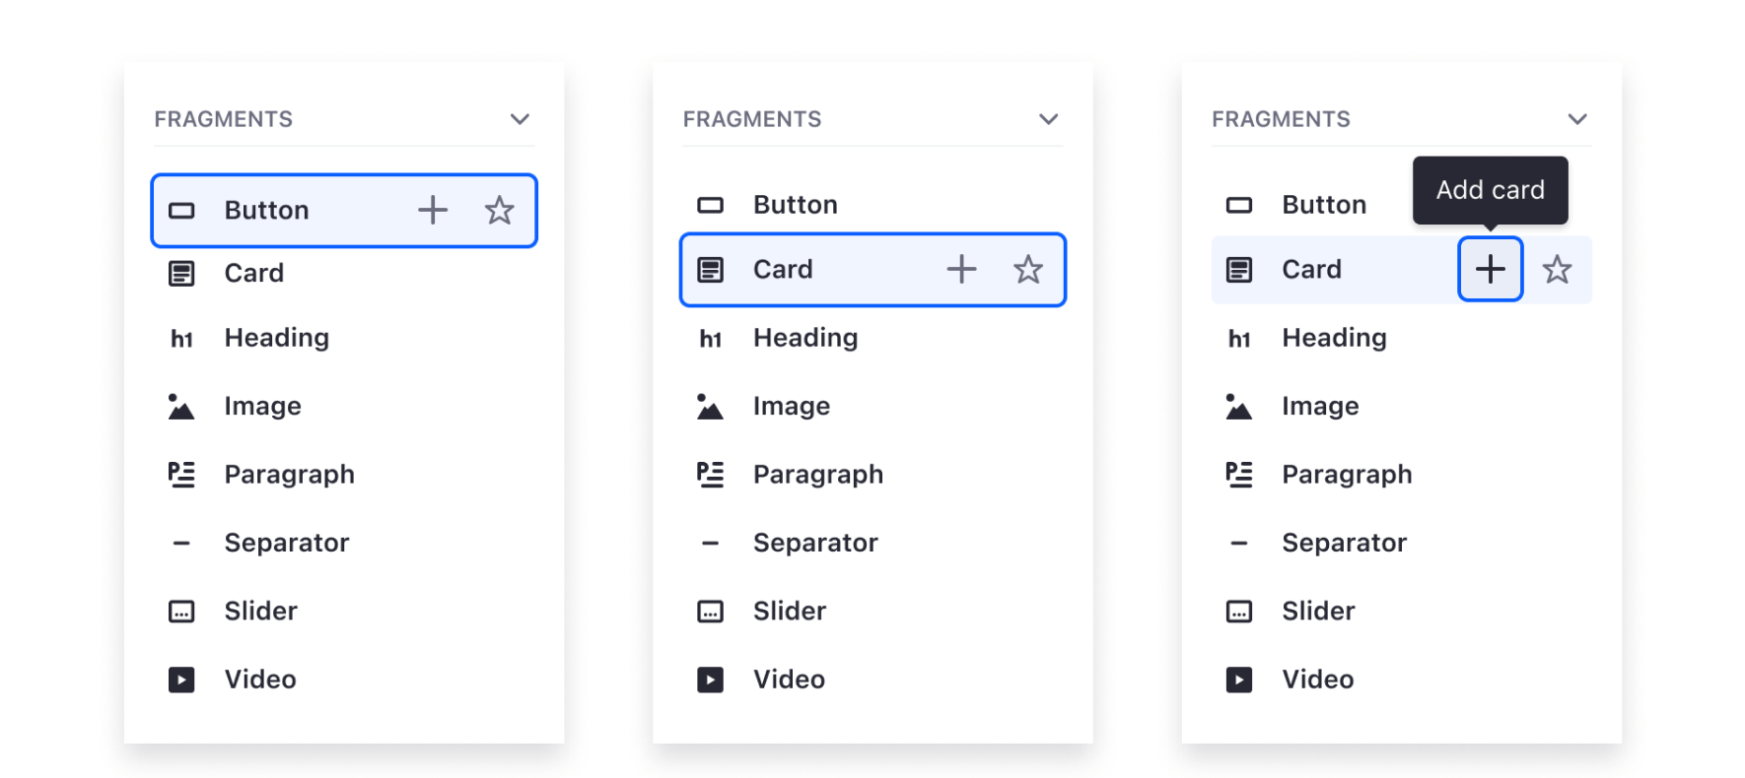Click the Paragraph icon in the right panel

1239,475
